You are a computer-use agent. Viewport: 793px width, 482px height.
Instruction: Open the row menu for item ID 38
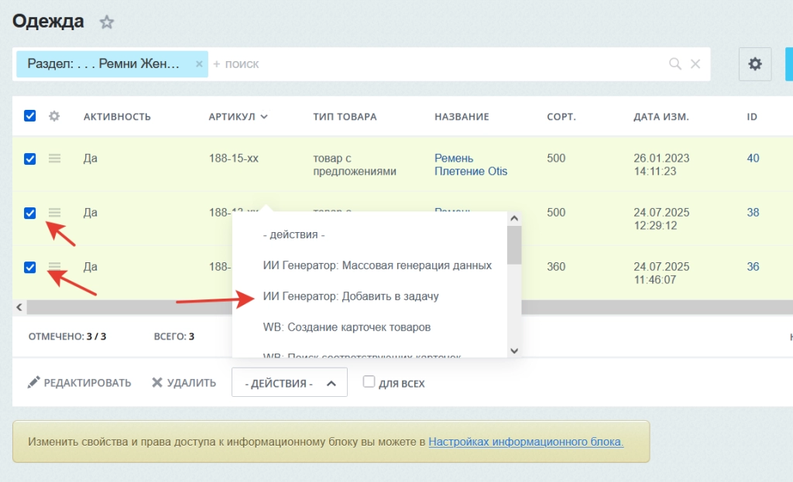tap(54, 212)
